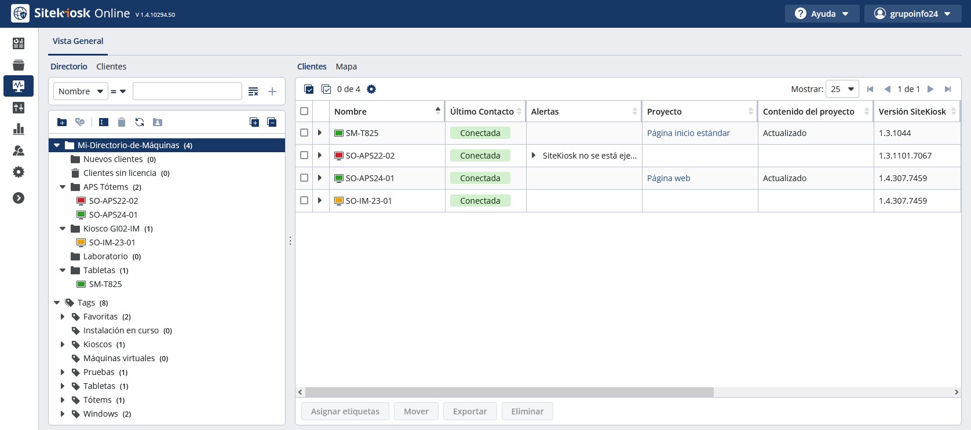Switch to the Mapa tab
971x430 pixels.
pos(346,67)
